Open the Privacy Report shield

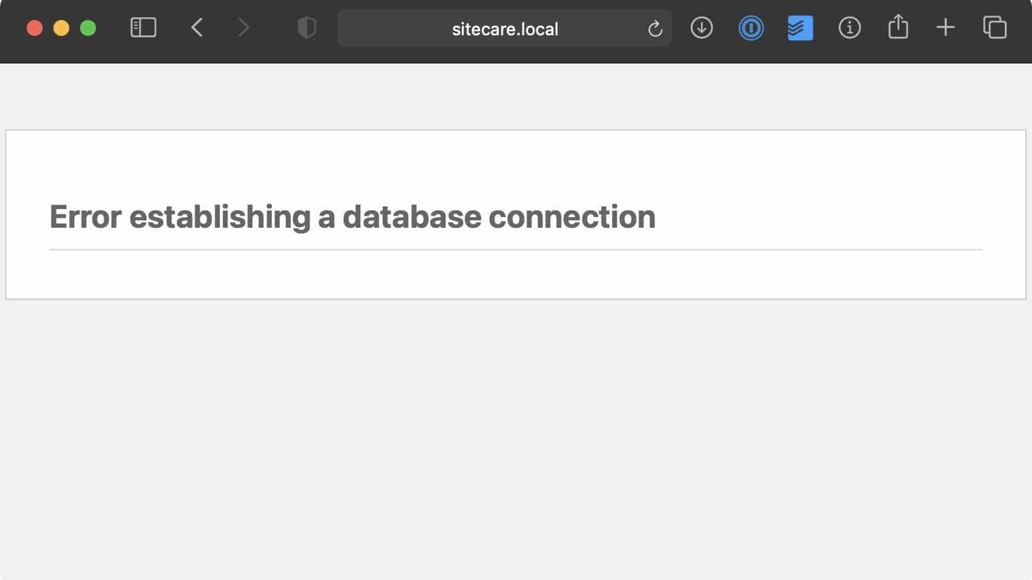click(307, 28)
